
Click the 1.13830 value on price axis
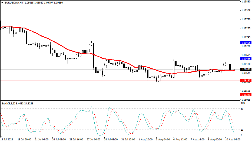[x=246, y=2]
